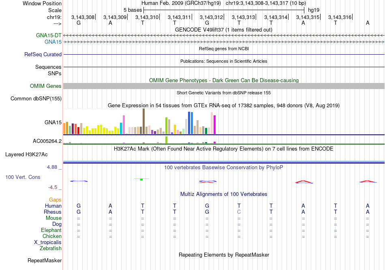Click the -4.5 PhyloP lower scale value

[x=53, y=187]
